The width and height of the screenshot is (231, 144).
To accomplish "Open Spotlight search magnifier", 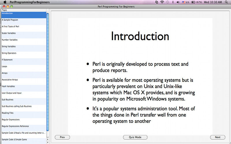I will point(226,2).
